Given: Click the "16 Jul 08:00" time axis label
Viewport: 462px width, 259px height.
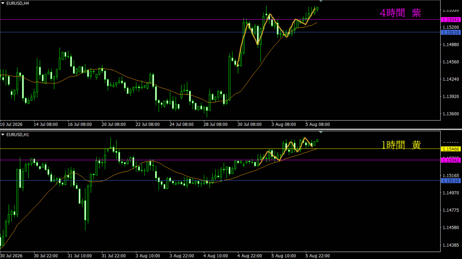Looking at the screenshot, I should pos(80,124).
